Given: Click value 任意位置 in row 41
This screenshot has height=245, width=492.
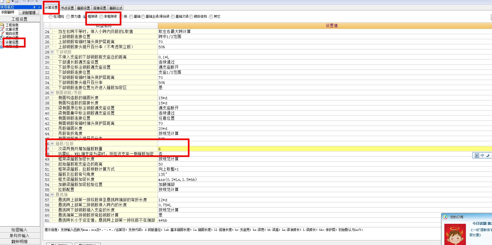Looking at the screenshot, I should (x=325, y=118).
